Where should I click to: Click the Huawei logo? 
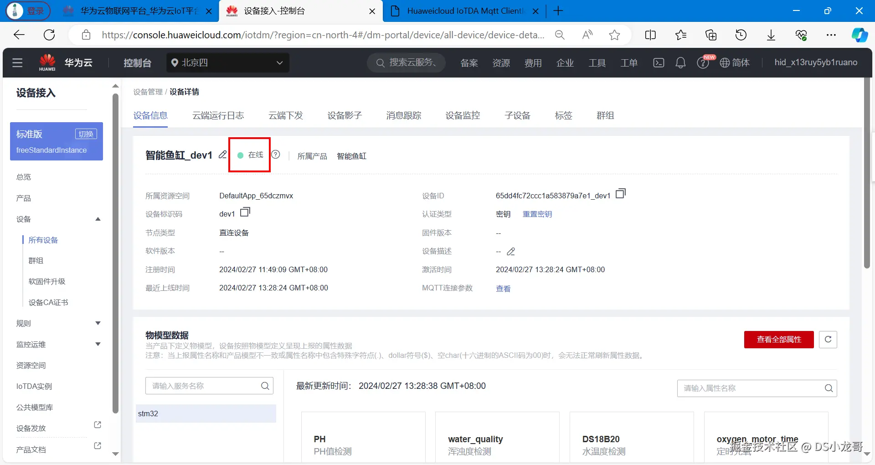(47, 62)
